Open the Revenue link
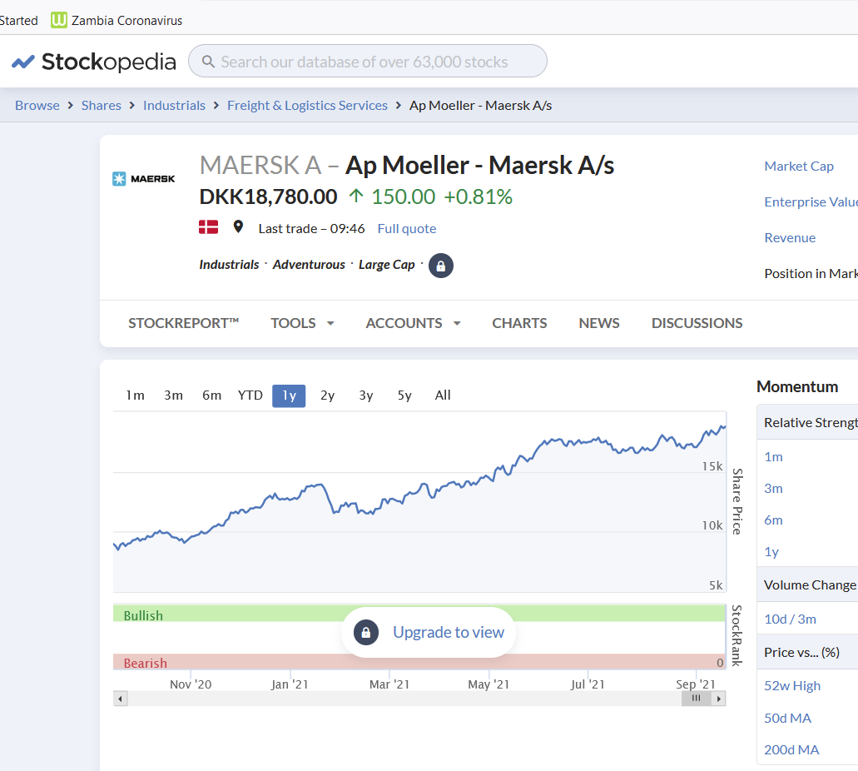858x771 pixels. tap(790, 237)
